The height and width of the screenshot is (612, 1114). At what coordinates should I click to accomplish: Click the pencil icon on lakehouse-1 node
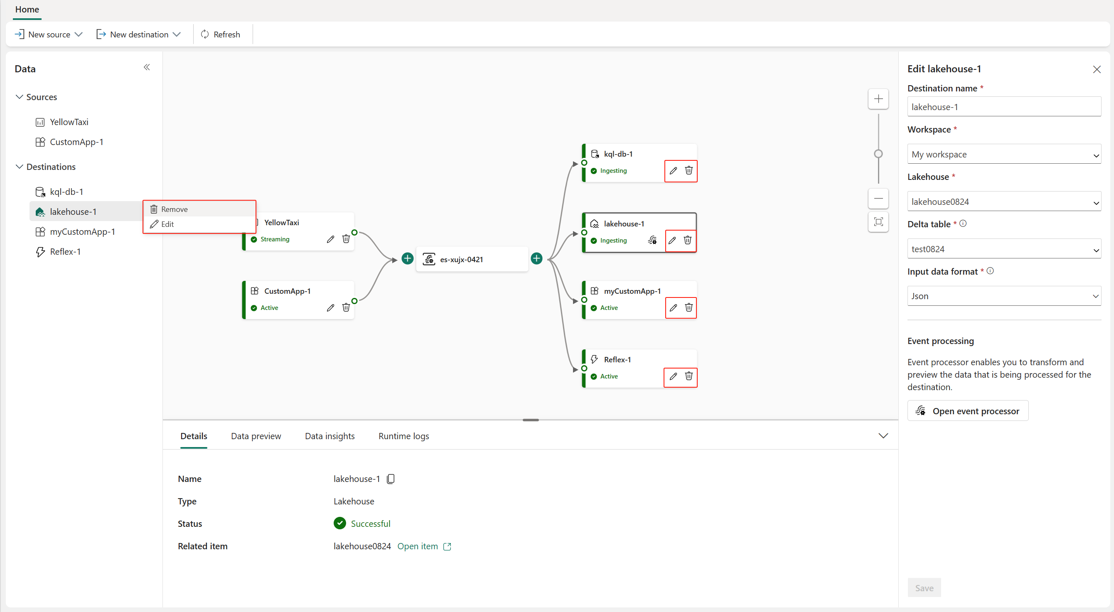672,240
